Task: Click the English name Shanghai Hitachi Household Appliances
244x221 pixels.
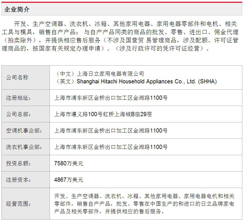Action: tap(125, 81)
